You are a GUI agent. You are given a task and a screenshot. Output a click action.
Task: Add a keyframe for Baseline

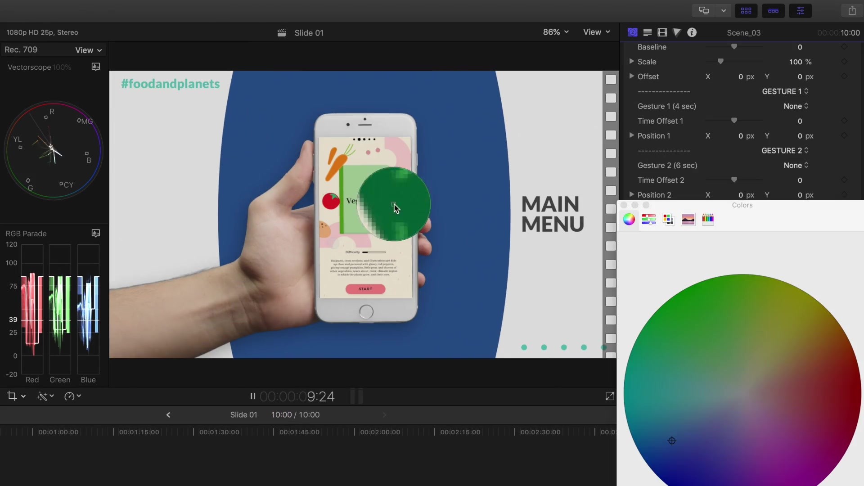pos(844,47)
